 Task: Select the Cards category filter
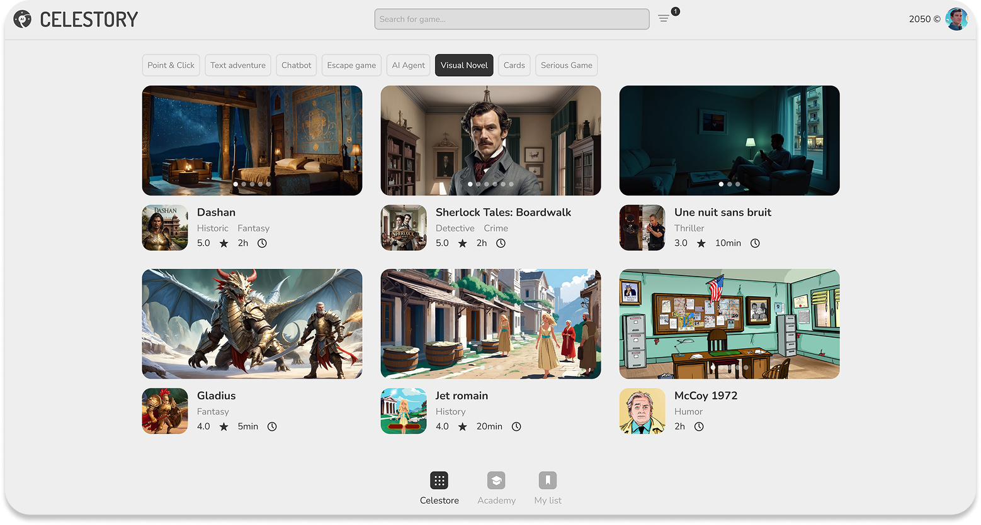coord(514,65)
